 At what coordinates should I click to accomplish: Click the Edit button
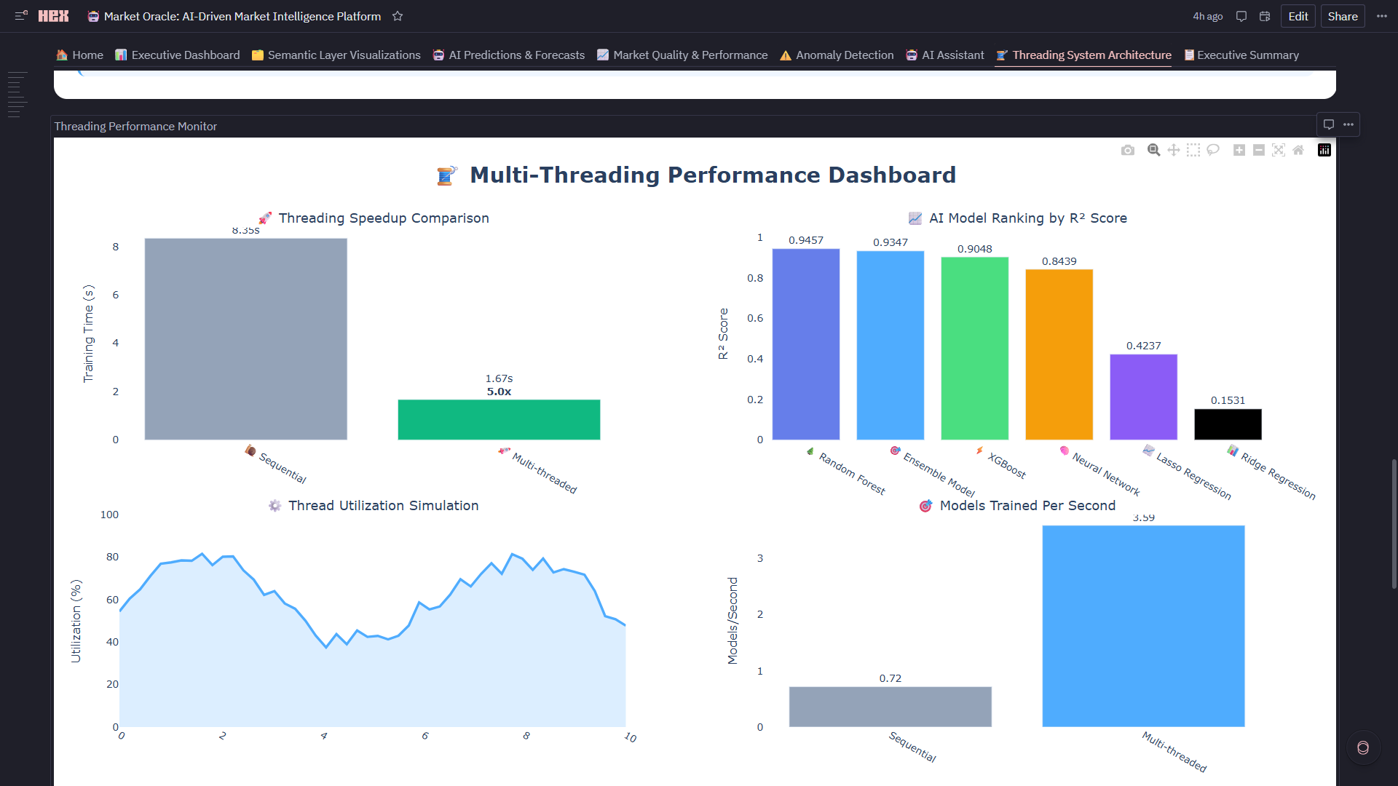click(1298, 16)
